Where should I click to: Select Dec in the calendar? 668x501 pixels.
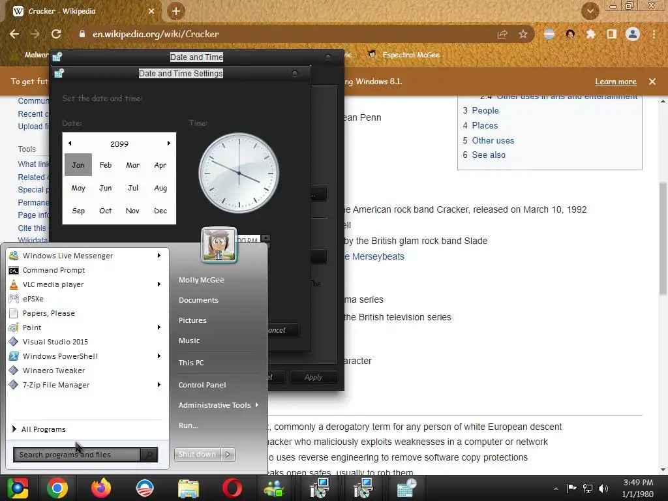tap(160, 211)
